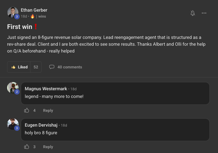Click the Ethan Gerber author name
218x153 pixels.
(x=34, y=10)
